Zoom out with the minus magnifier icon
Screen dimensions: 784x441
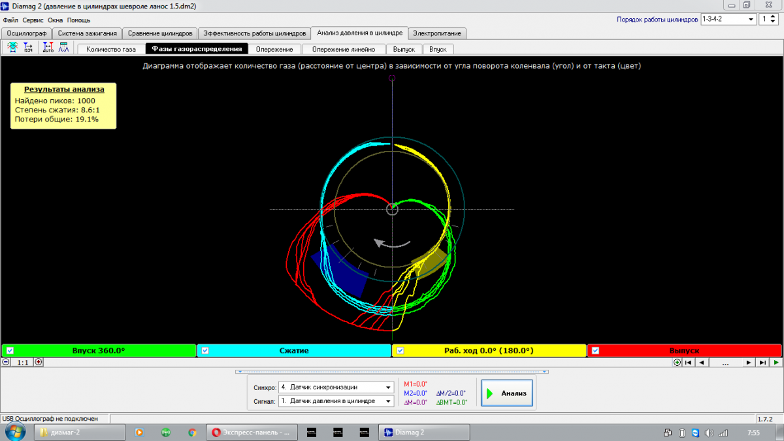6,362
